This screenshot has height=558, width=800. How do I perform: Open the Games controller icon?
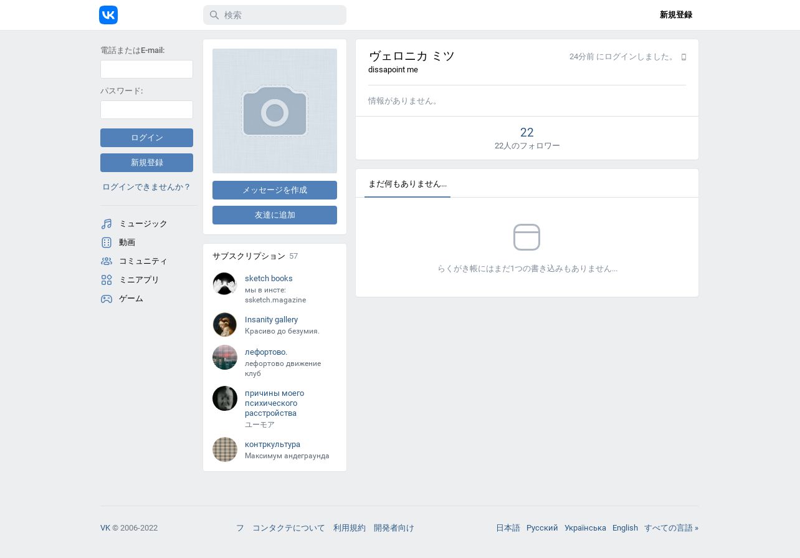[107, 299]
